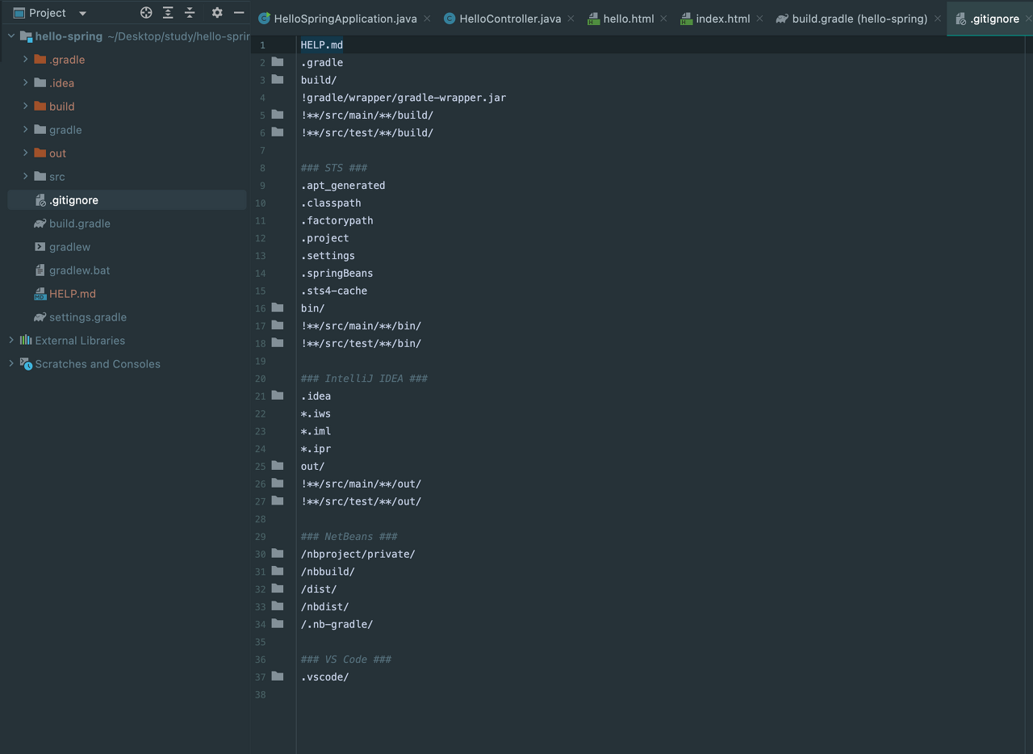Viewport: 1033px width, 754px height.
Task: Expand the src folder
Action: coord(26,177)
